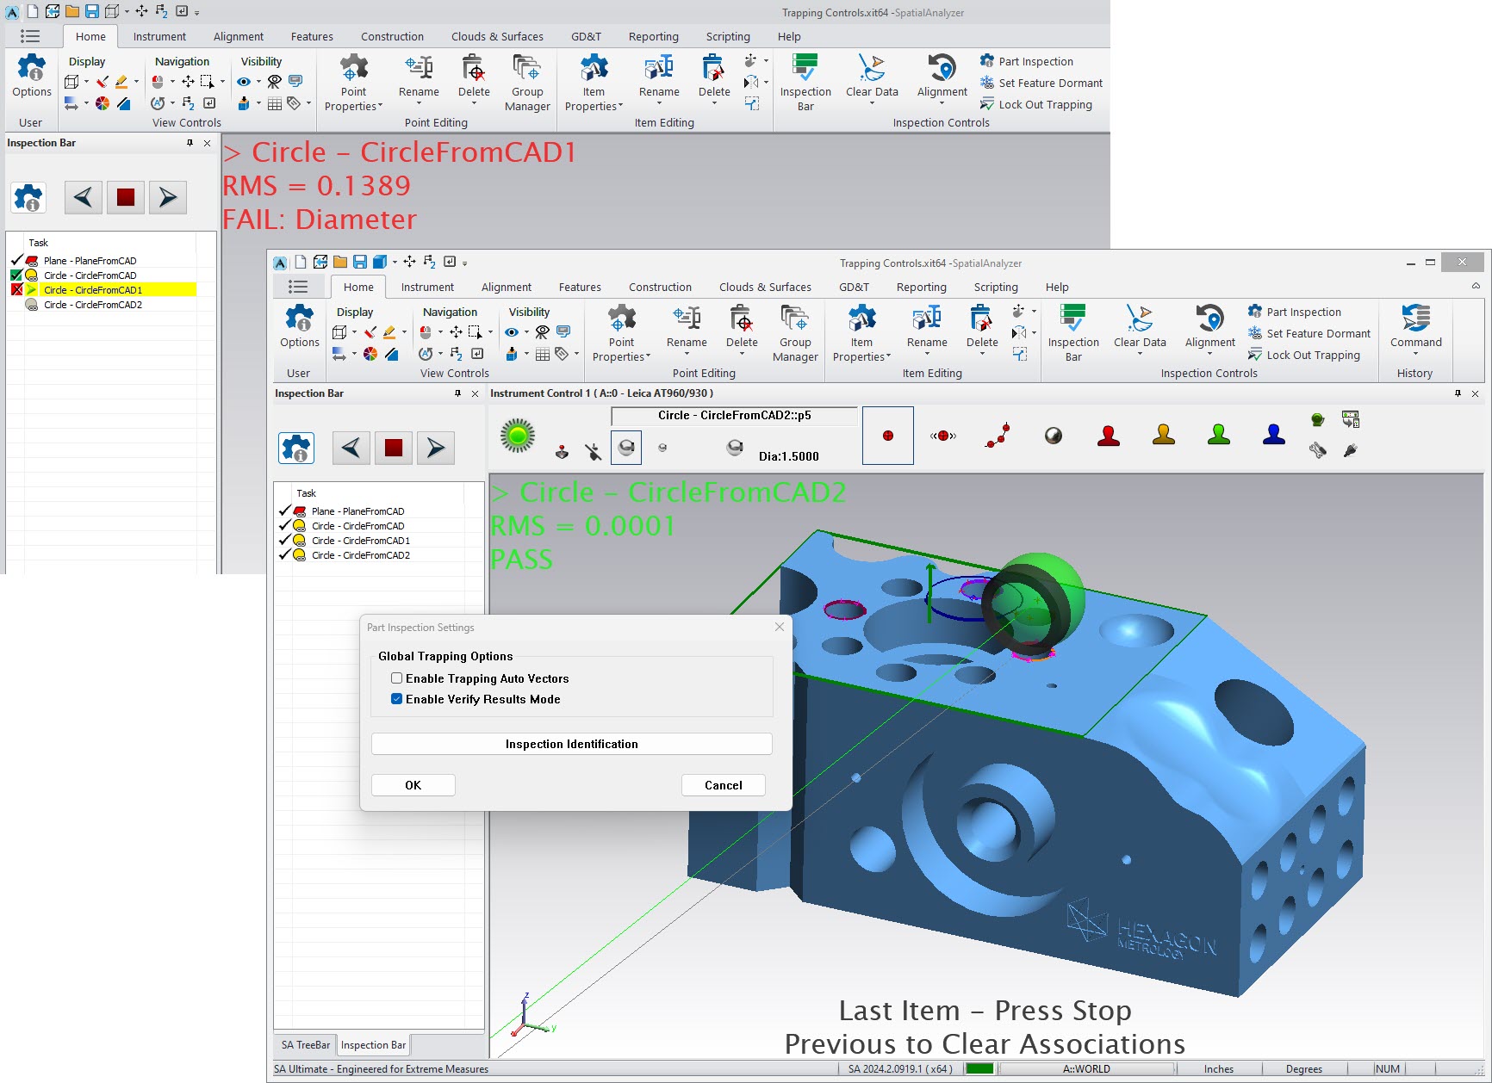Image resolution: width=1492 pixels, height=1083 pixels.
Task: Click the eye-on-tripod icon in front Visibility group
Action: coord(542,332)
